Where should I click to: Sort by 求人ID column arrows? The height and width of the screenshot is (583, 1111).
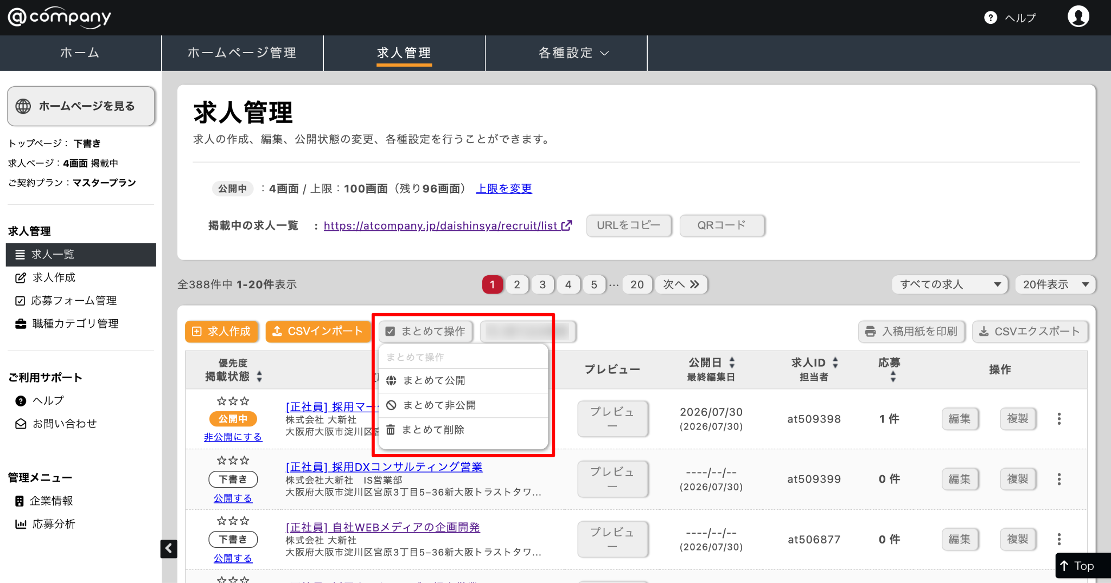point(835,362)
